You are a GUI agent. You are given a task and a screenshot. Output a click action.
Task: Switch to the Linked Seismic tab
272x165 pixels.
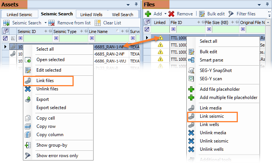pyautogui.click(x=20, y=15)
